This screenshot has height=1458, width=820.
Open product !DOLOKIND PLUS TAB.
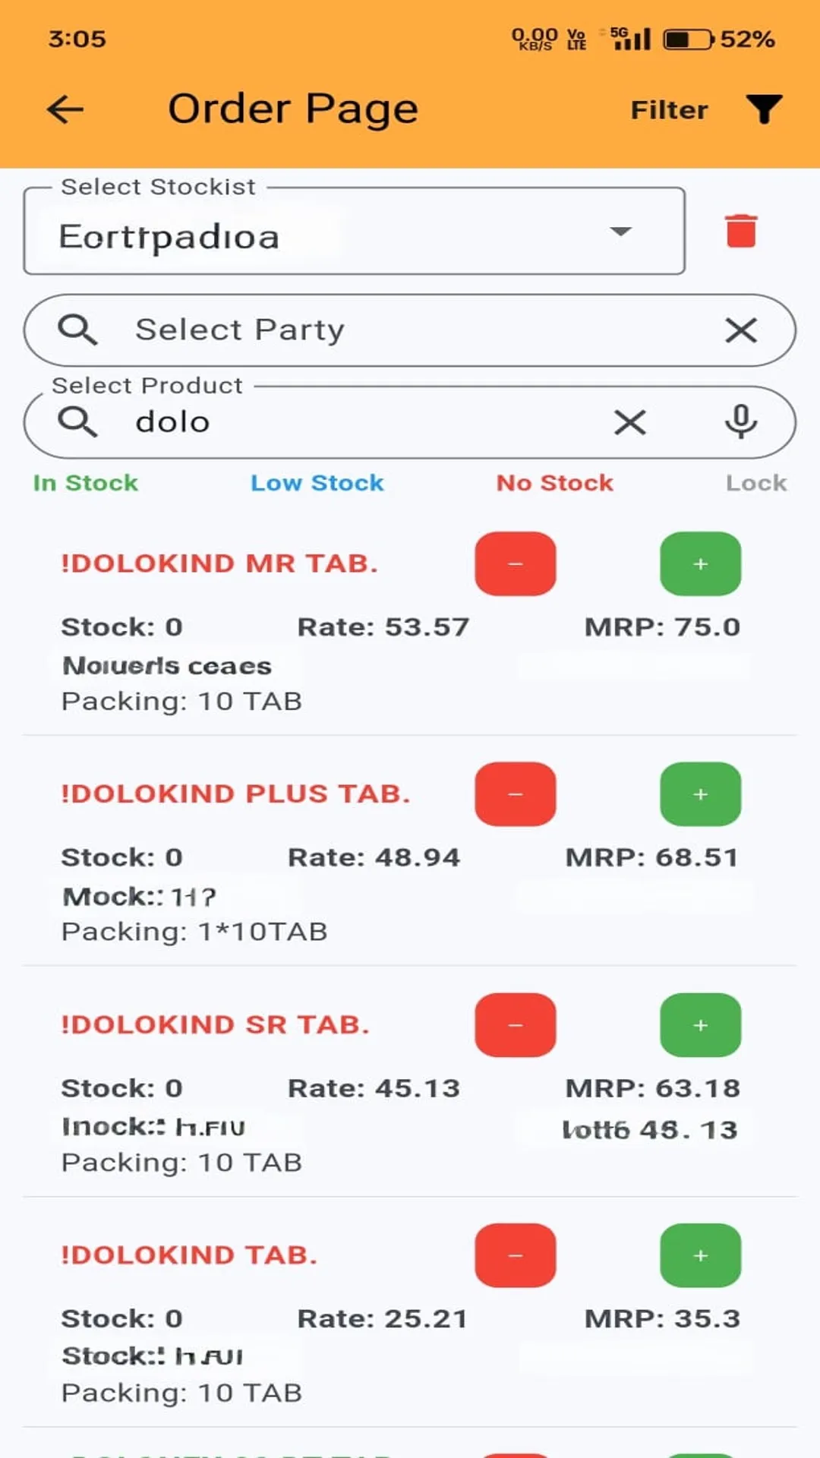pos(235,794)
